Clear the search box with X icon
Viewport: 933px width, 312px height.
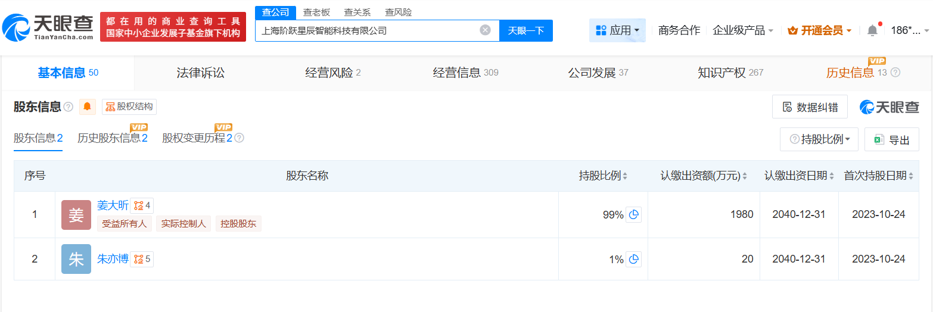coord(485,30)
